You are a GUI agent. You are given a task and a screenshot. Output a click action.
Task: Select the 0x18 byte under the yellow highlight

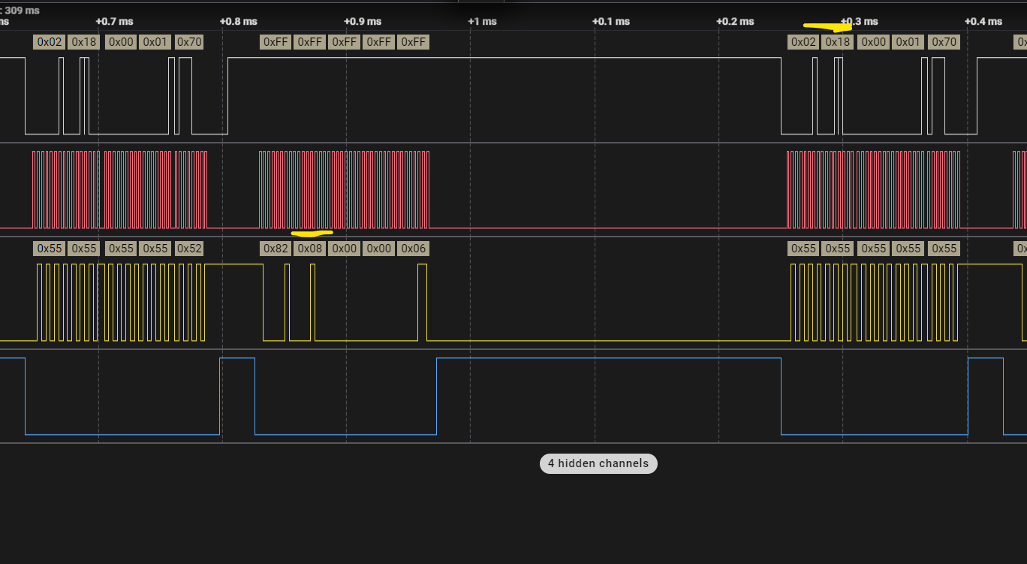(838, 42)
